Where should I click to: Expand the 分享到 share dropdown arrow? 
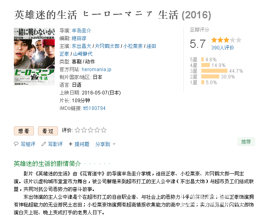click(x=114, y=144)
